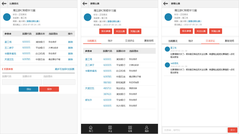Click the comment text input field

tap(195, 130)
